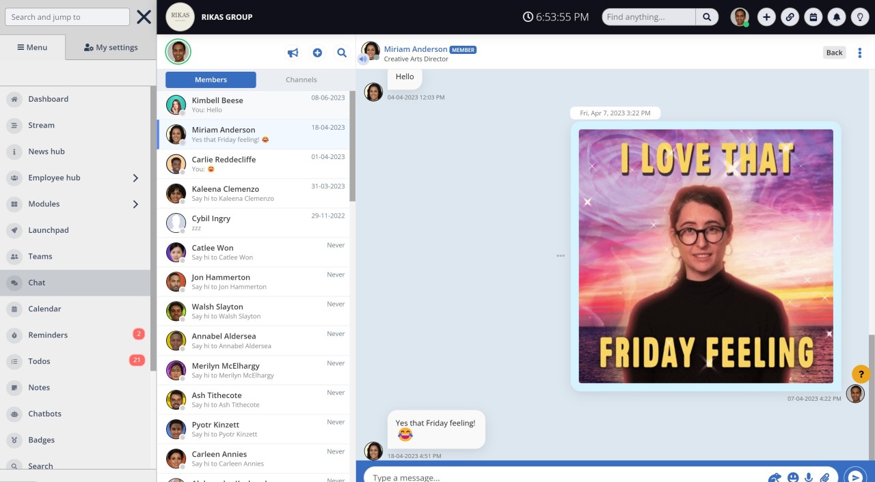875x482 pixels.
Task: Expand the Employee hub section
Action: [135, 178]
